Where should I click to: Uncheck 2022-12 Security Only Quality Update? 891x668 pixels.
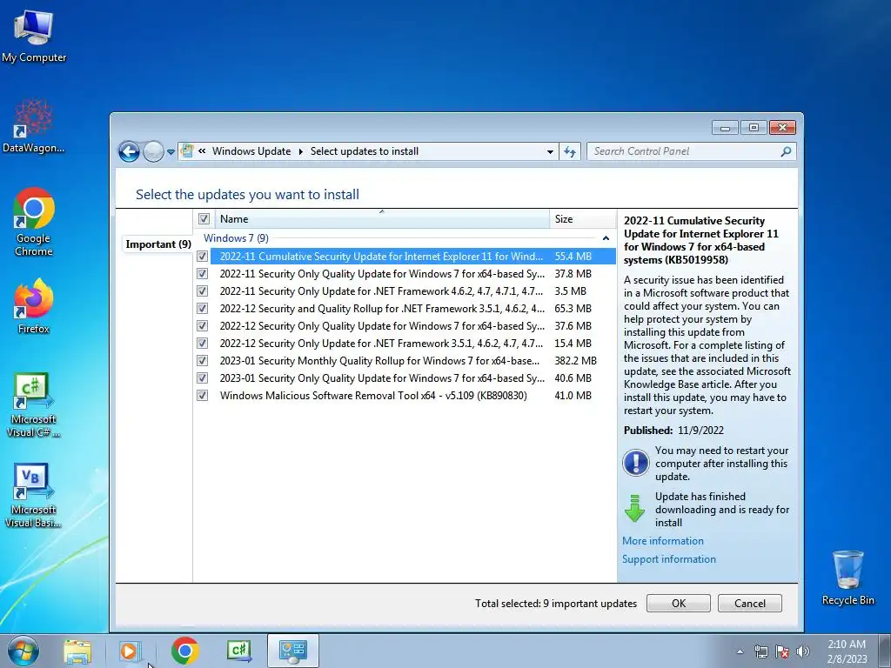pyautogui.click(x=202, y=326)
